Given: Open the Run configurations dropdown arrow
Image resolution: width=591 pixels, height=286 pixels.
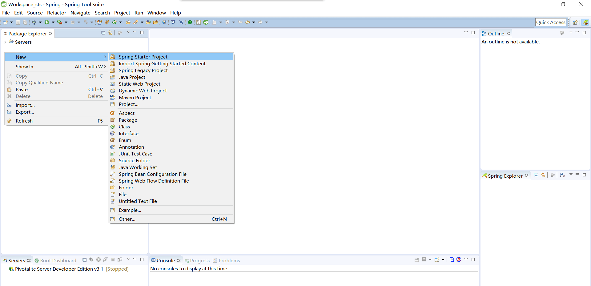Looking at the screenshot, I should point(53,22).
